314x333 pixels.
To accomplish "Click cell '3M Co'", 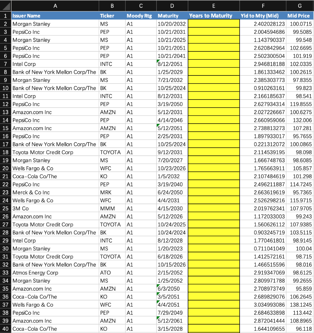I will (x=55, y=208).
